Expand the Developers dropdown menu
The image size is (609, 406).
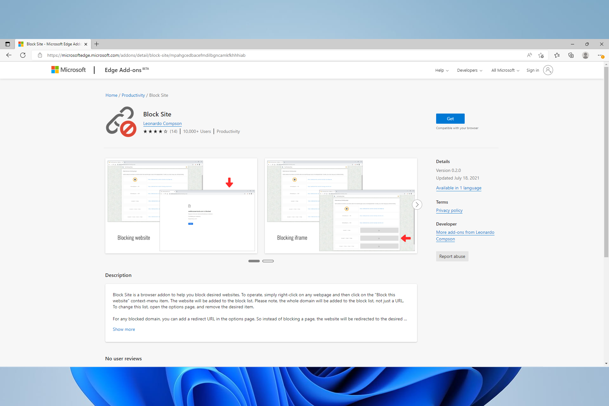[469, 70]
